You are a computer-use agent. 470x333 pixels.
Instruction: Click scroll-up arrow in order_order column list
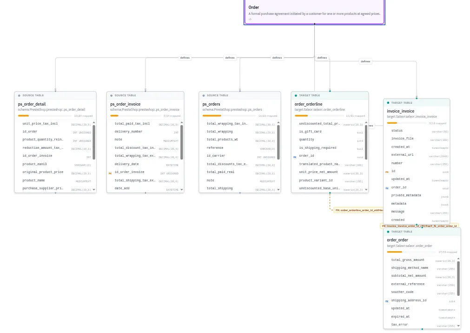(x=458, y=259)
